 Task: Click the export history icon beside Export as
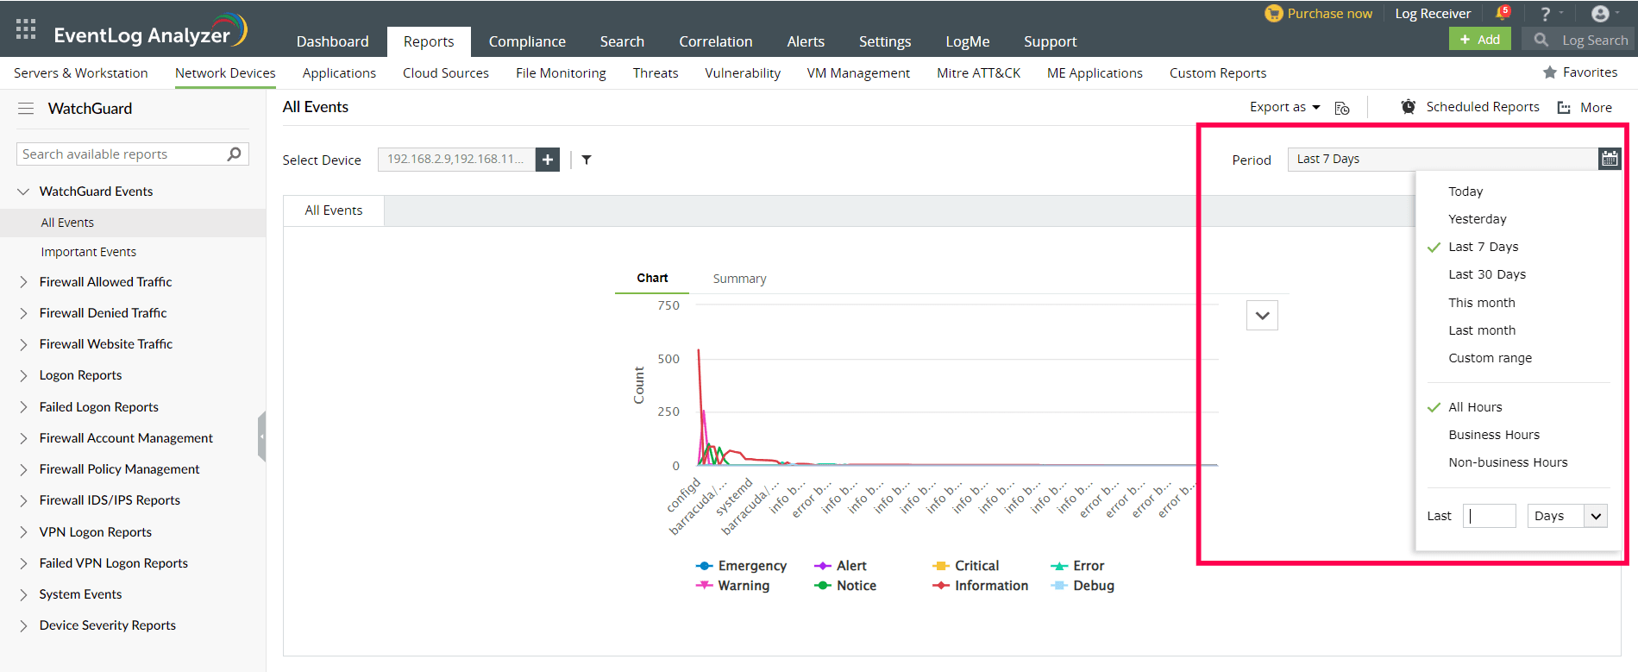pyautogui.click(x=1341, y=108)
